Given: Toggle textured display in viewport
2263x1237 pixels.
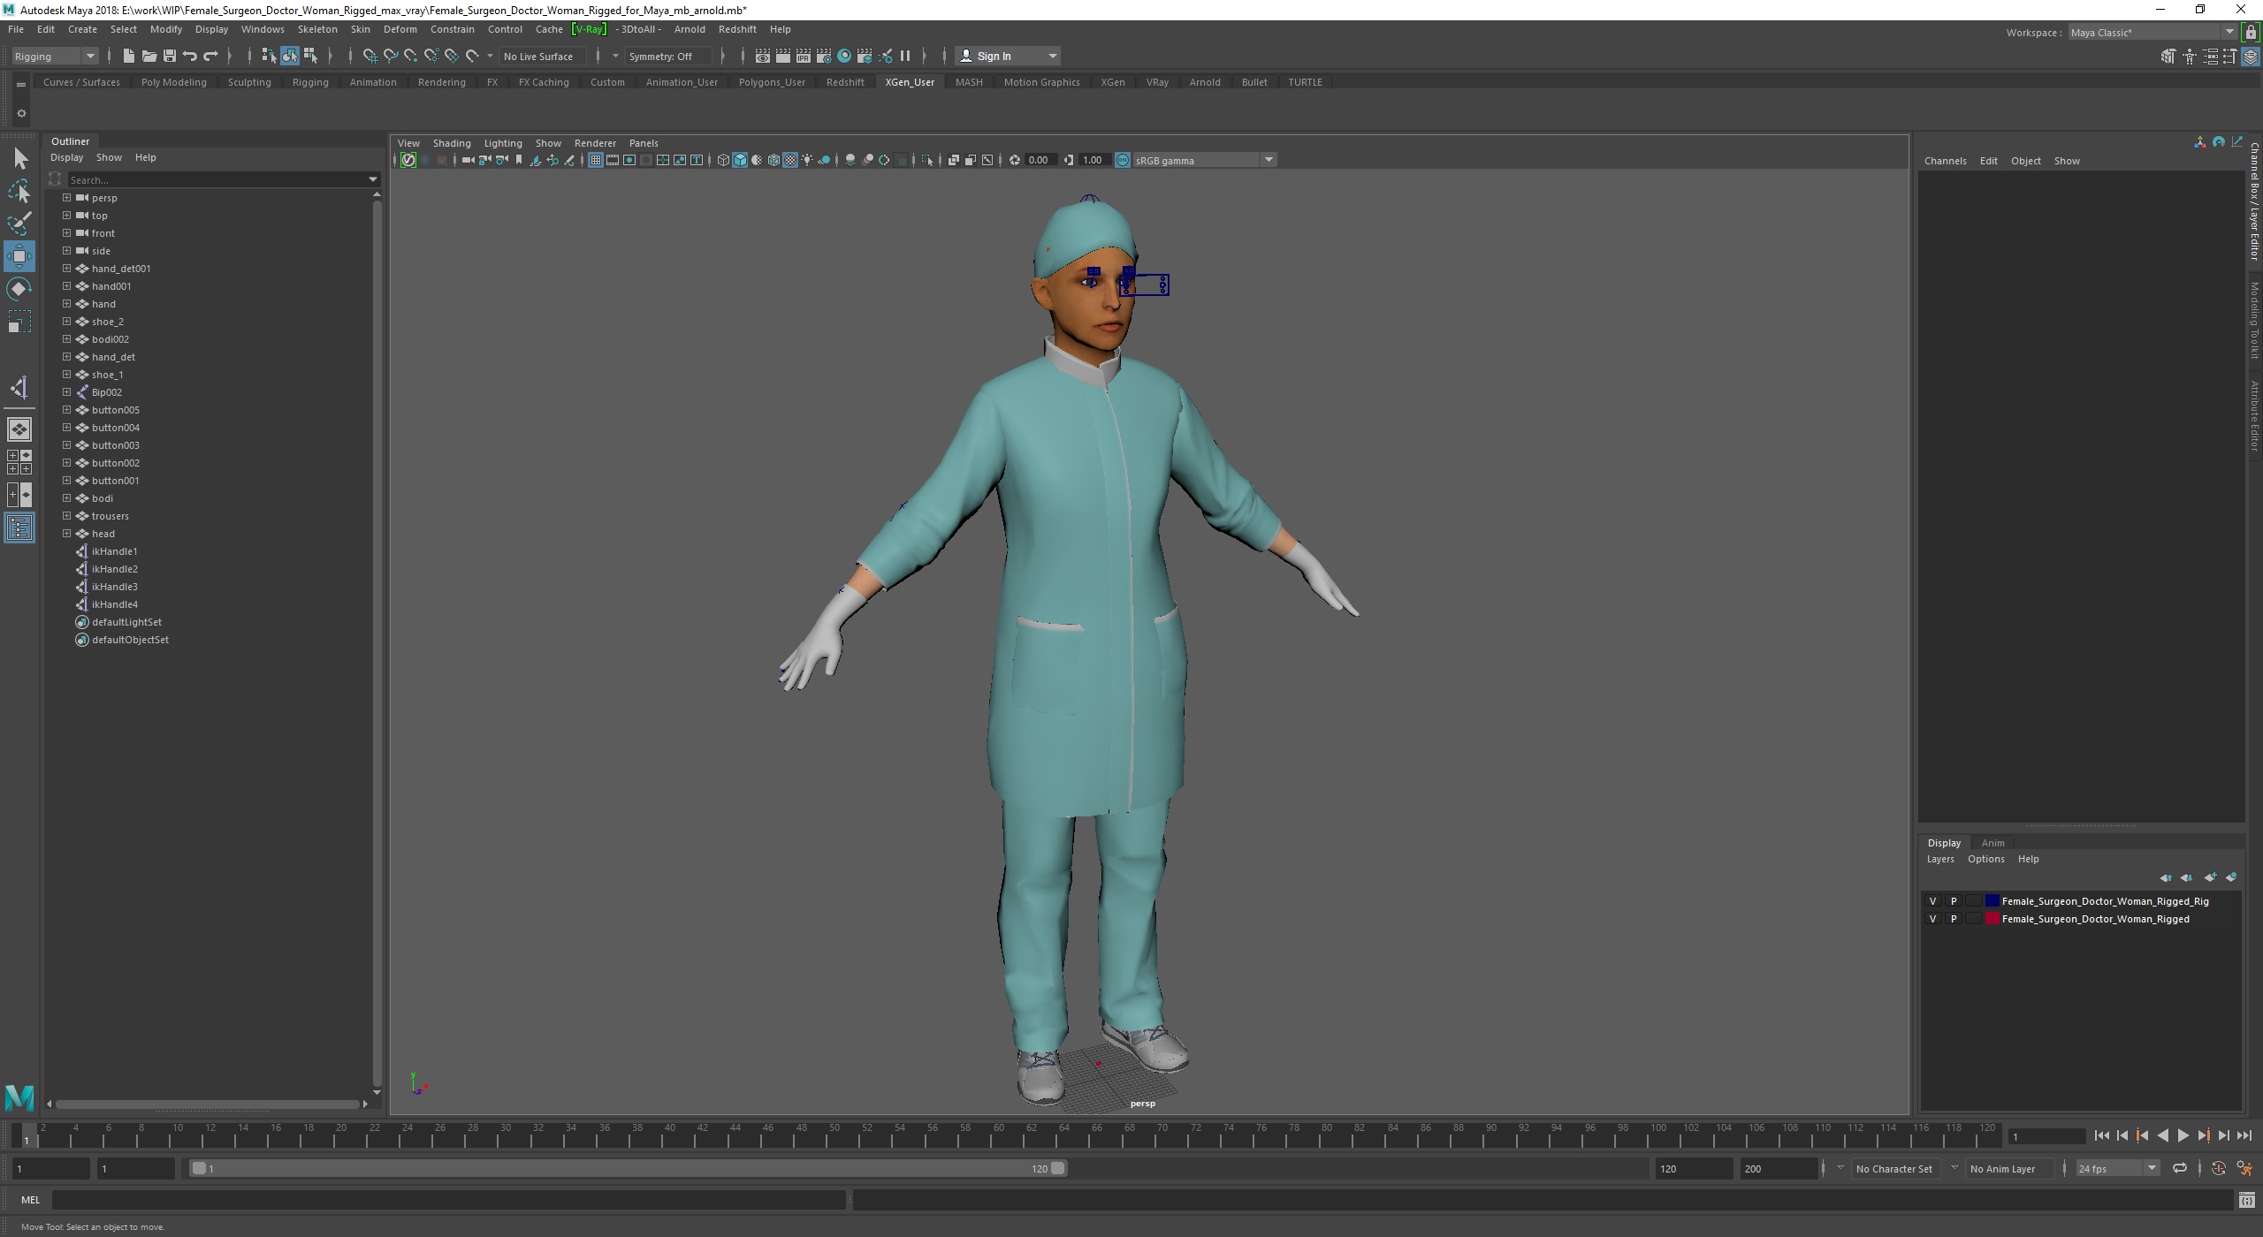Looking at the screenshot, I should [x=790, y=160].
